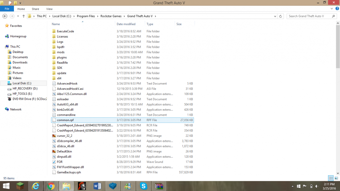Expand breadcrumb arrow after Program Files
Viewport: 340px width, 191px height.
(x=98, y=16)
